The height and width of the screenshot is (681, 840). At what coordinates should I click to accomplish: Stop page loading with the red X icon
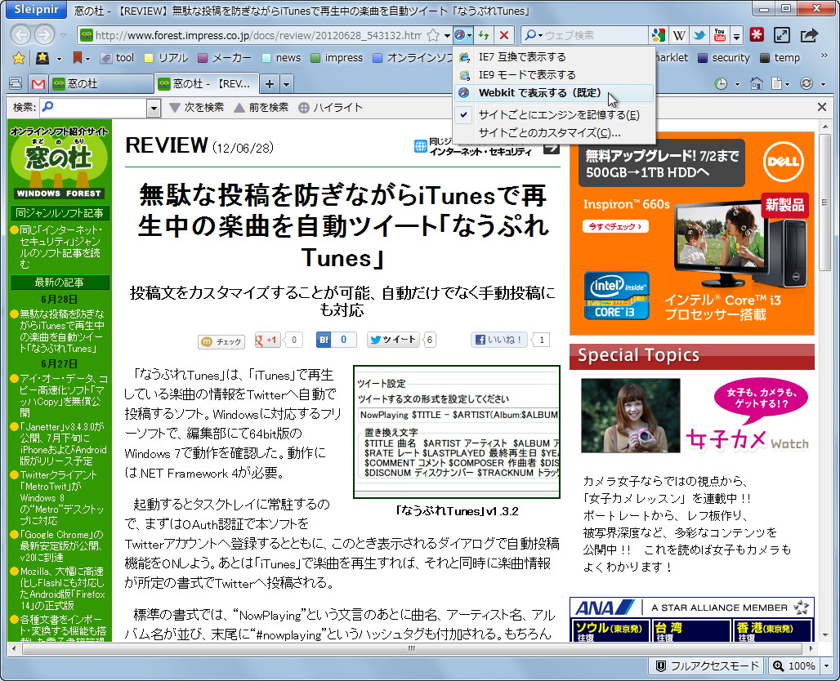[x=503, y=36]
